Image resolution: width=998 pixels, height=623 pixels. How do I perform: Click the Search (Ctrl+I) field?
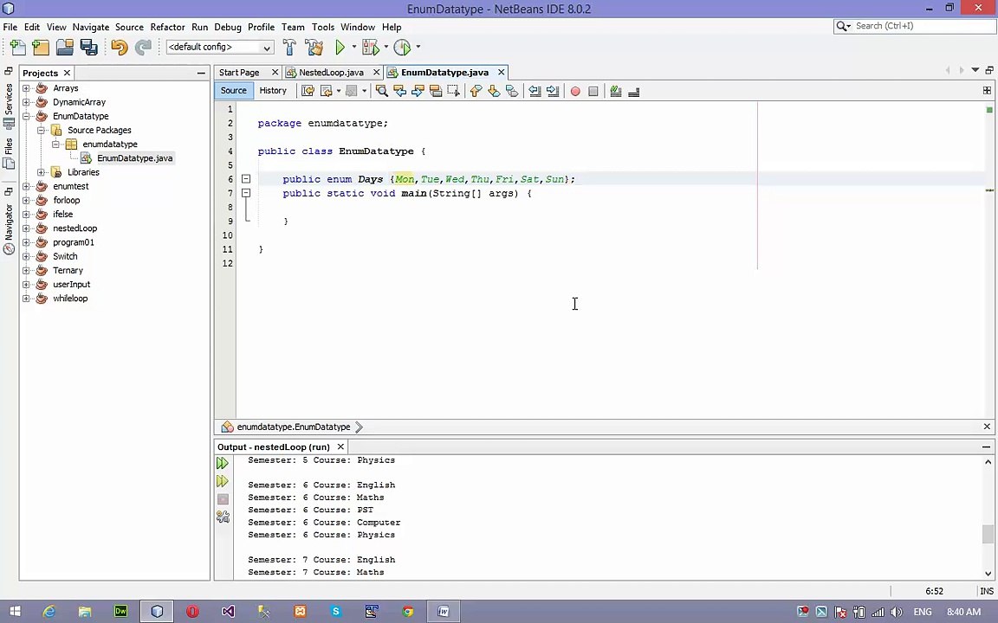point(915,26)
